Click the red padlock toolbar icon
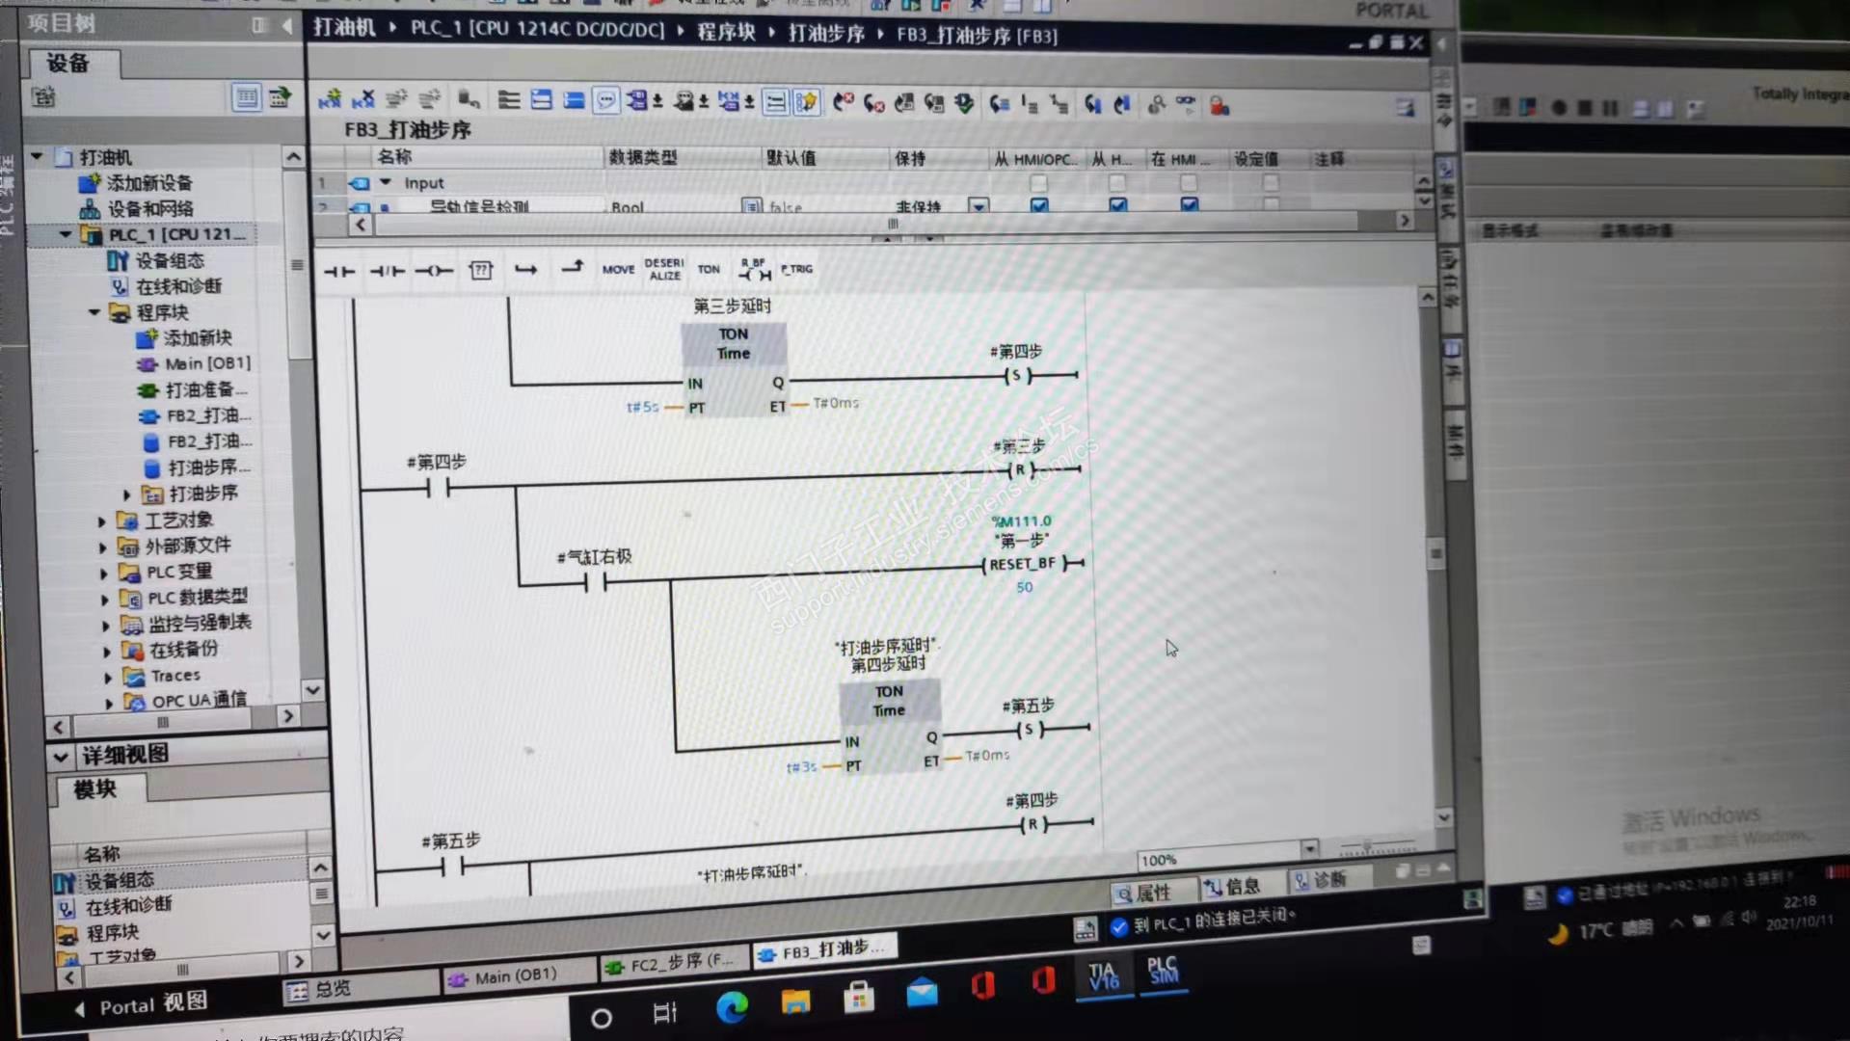The image size is (1850, 1041). point(1220,105)
